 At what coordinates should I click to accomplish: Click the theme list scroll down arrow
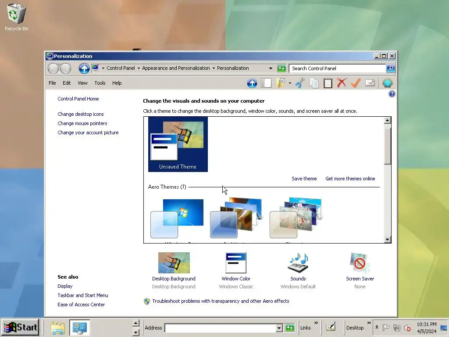coord(388,240)
